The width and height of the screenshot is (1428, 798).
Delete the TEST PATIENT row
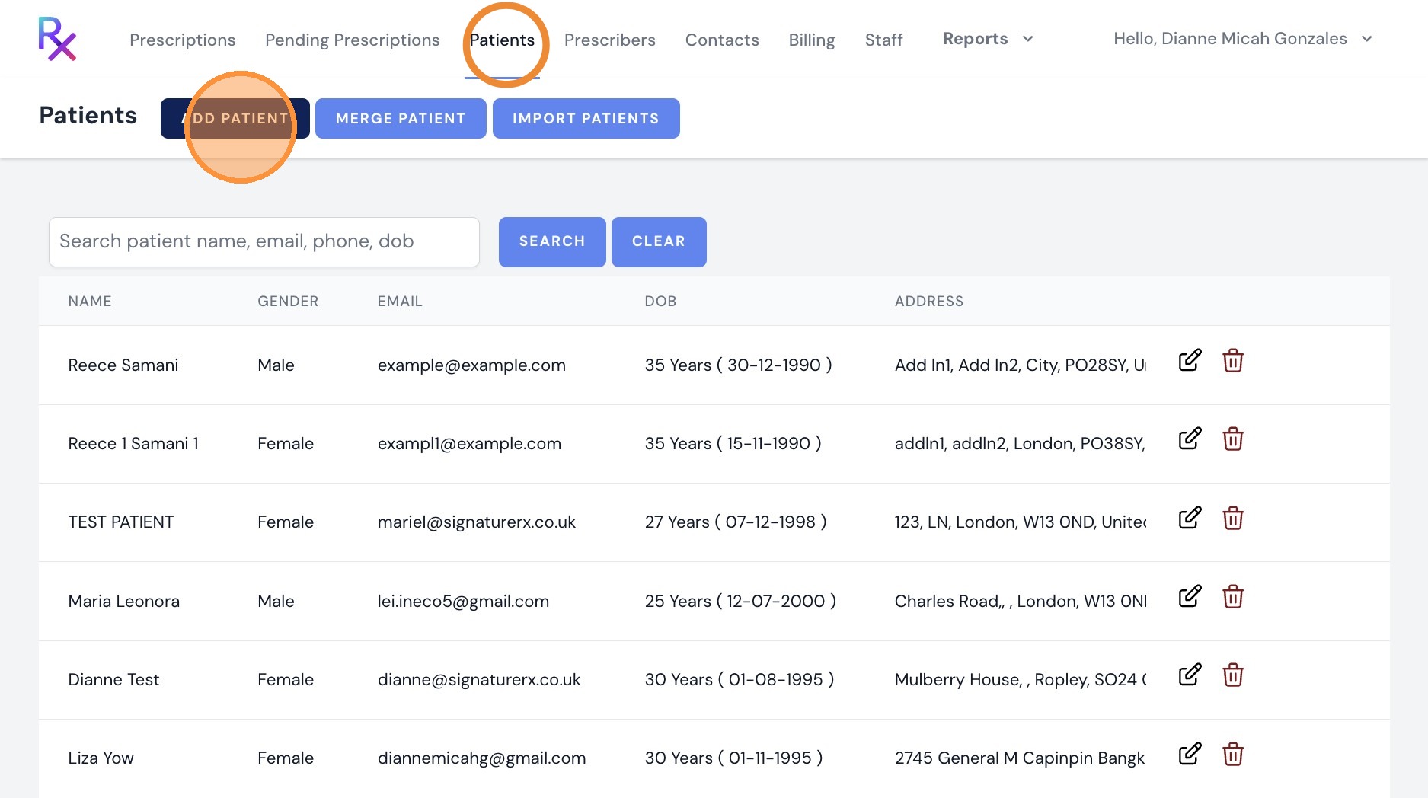pos(1233,518)
